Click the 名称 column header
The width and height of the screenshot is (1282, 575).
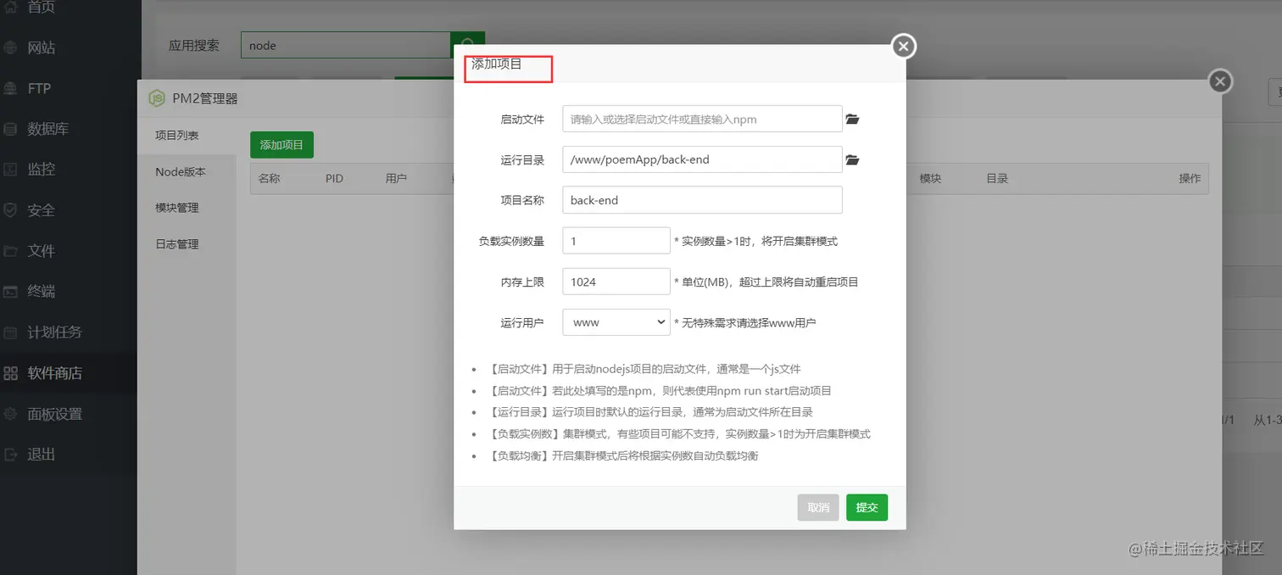click(x=270, y=179)
